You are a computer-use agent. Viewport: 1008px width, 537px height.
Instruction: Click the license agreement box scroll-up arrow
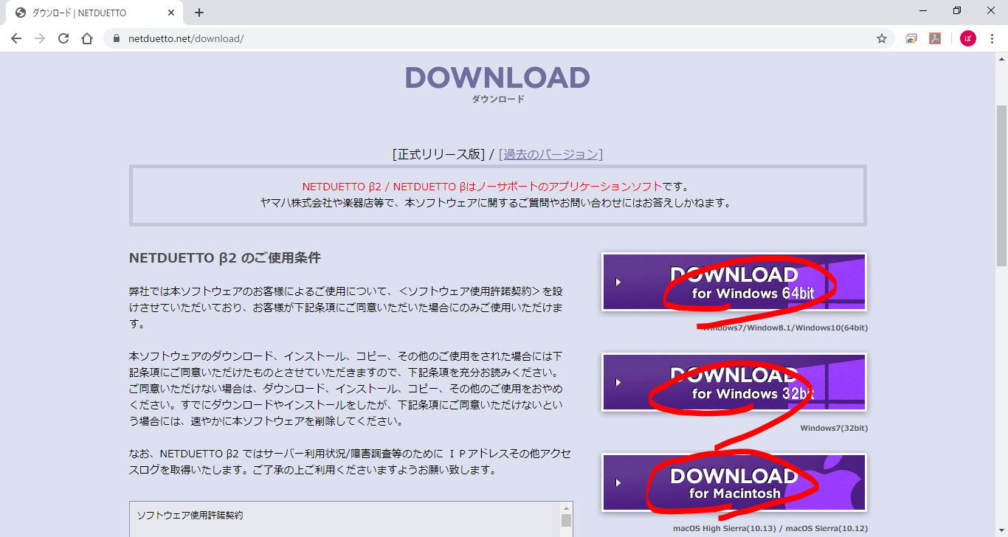[566, 508]
